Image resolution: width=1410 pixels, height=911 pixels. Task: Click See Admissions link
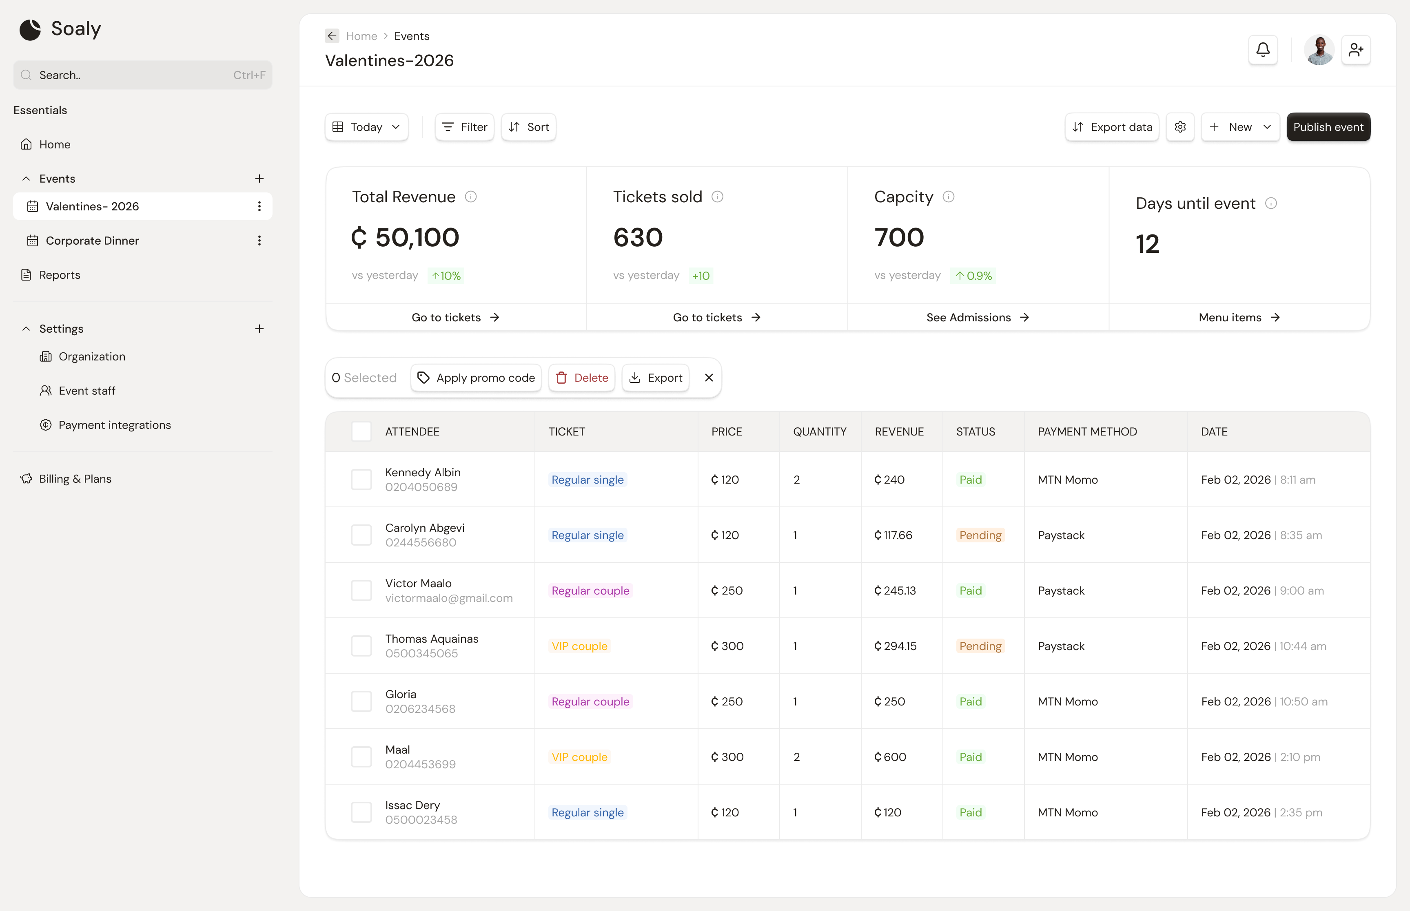tap(978, 318)
